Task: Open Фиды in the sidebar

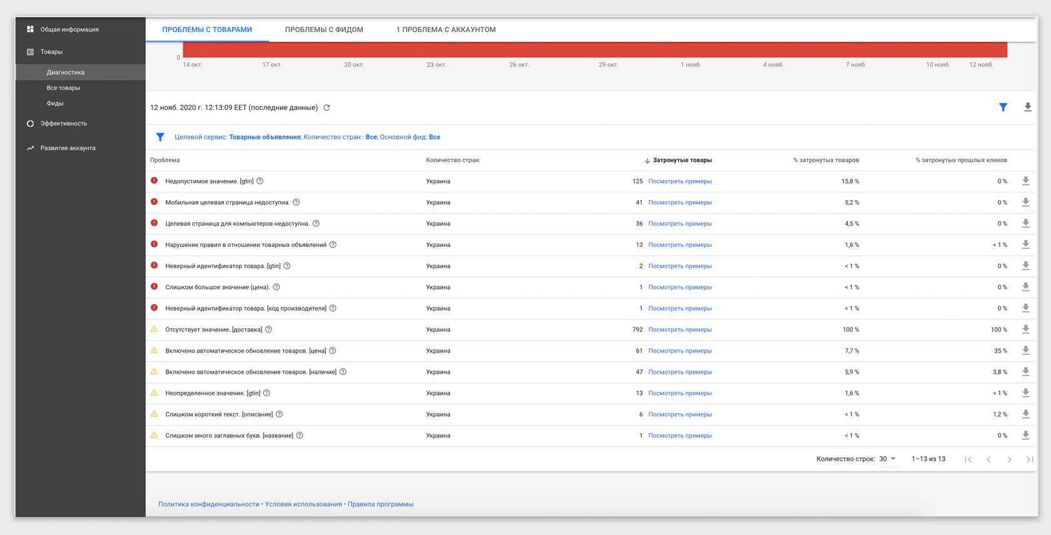Action: (55, 104)
